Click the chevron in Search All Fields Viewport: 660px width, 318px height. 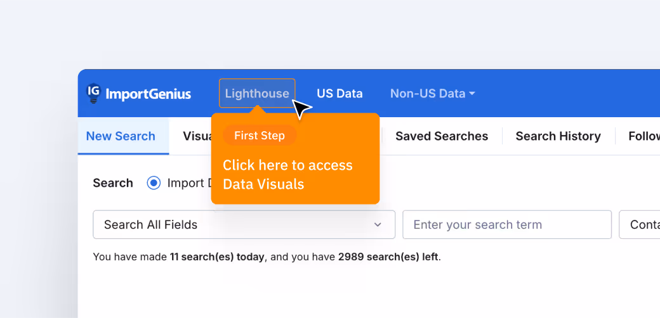coord(378,225)
